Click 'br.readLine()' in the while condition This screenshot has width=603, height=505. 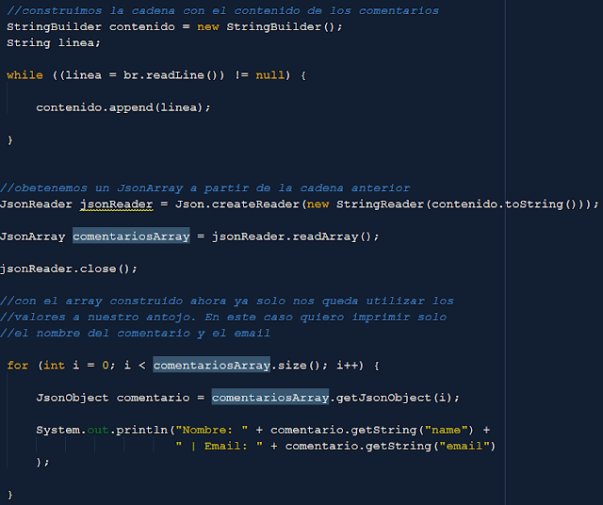click(x=173, y=75)
